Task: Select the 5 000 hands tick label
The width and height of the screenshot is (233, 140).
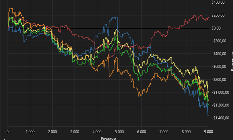Action: 119,132
